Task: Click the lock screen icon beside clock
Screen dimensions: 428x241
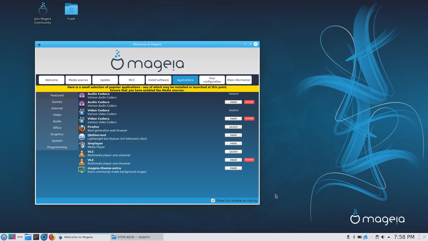Action: click(419, 235)
